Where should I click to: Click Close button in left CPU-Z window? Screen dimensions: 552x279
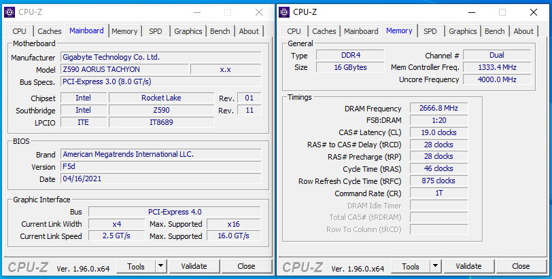pos(246,267)
